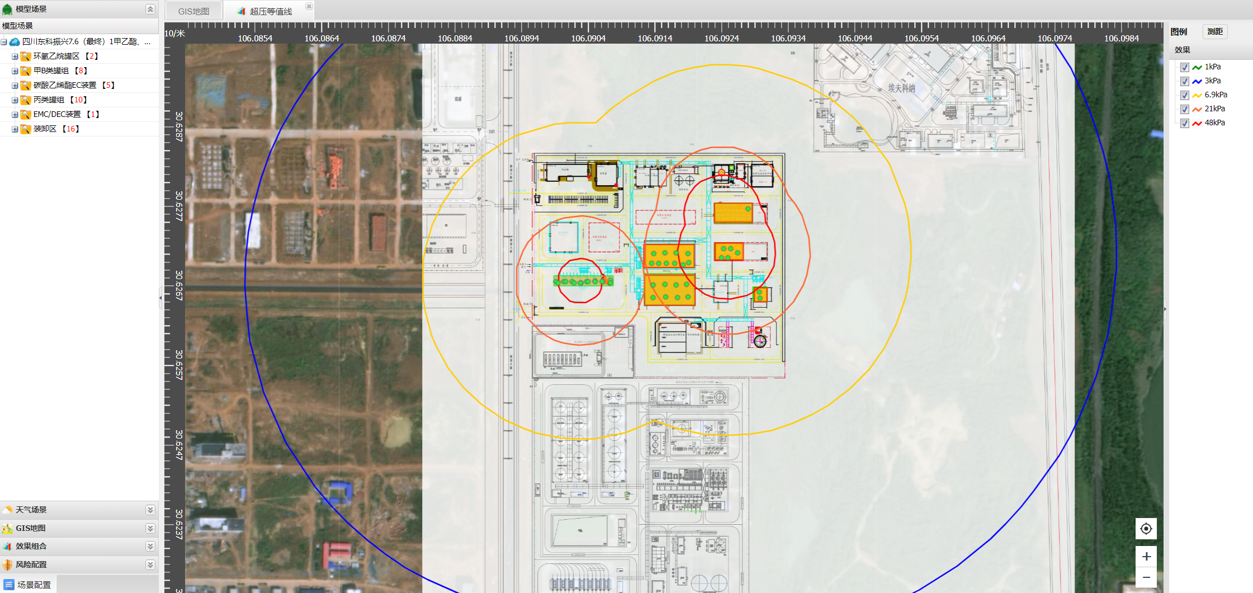
Task: Switch to the GIS地图 tab
Action: [193, 11]
